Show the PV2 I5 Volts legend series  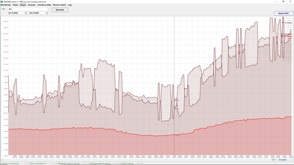tap(287, 61)
